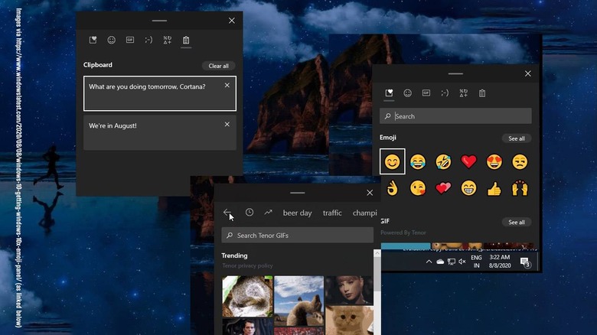Insert smiling face with blush emoji

pos(392,162)
